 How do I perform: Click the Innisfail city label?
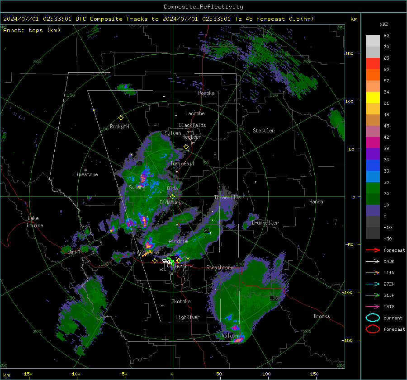[x=182, y=164]
